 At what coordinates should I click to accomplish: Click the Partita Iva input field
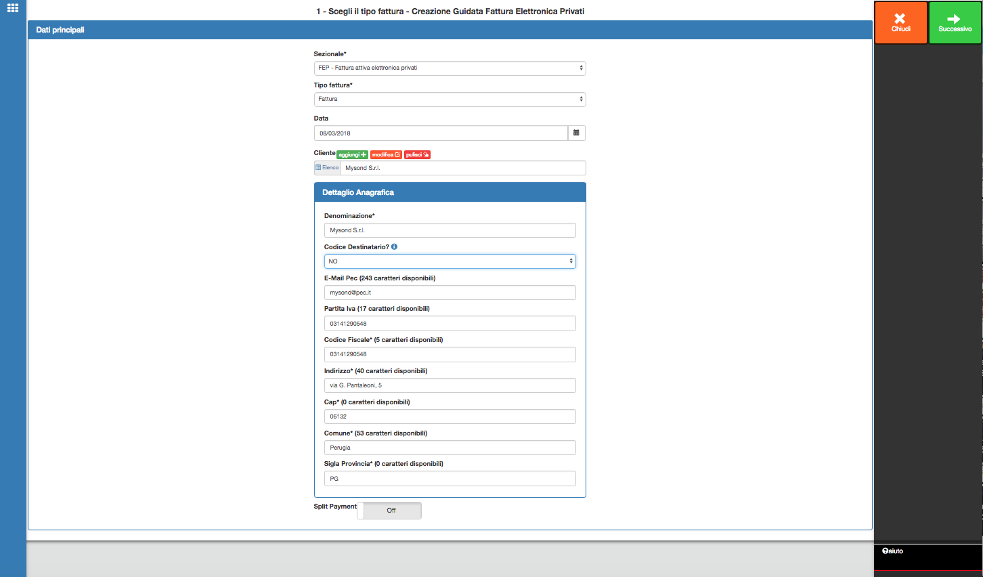[450, 324]
